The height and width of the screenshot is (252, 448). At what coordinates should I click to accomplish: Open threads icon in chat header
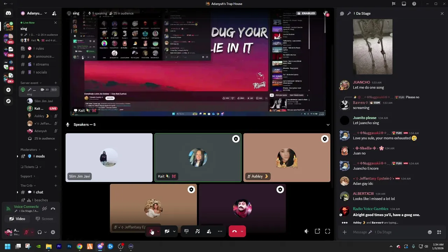pos(342,13)
